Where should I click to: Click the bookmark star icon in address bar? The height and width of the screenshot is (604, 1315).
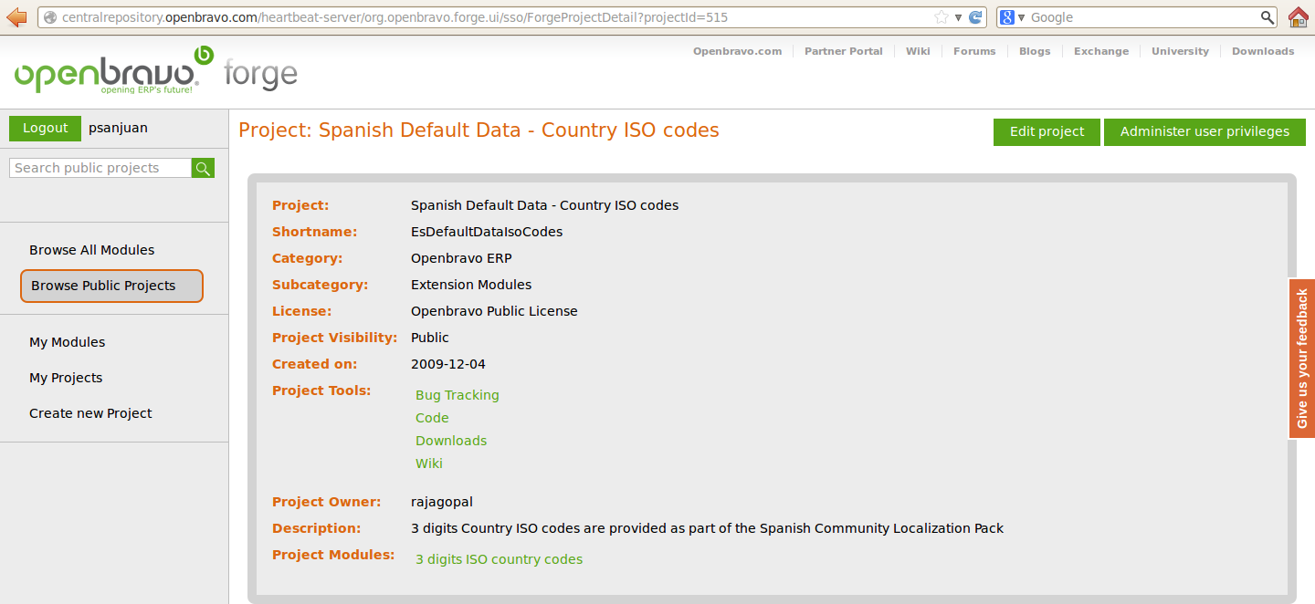(x=942, y=17)
